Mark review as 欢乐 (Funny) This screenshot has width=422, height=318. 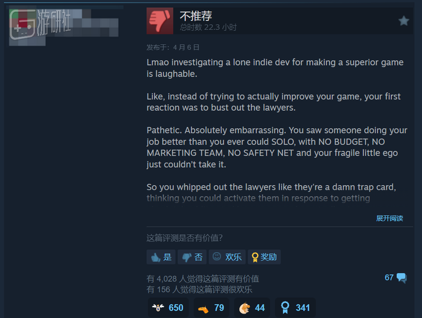point(227,257)
